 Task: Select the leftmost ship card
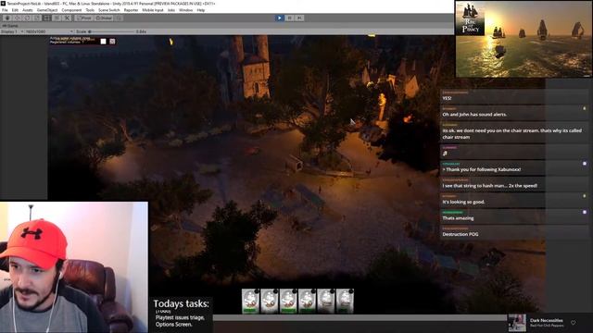click(250, 302)
